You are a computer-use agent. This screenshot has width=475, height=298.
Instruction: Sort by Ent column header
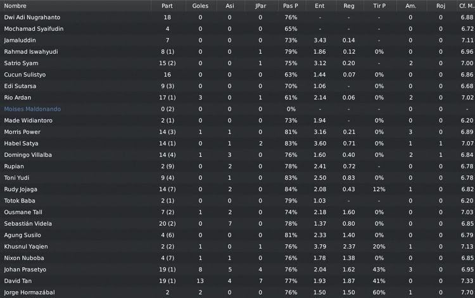[x=320, y=6]
